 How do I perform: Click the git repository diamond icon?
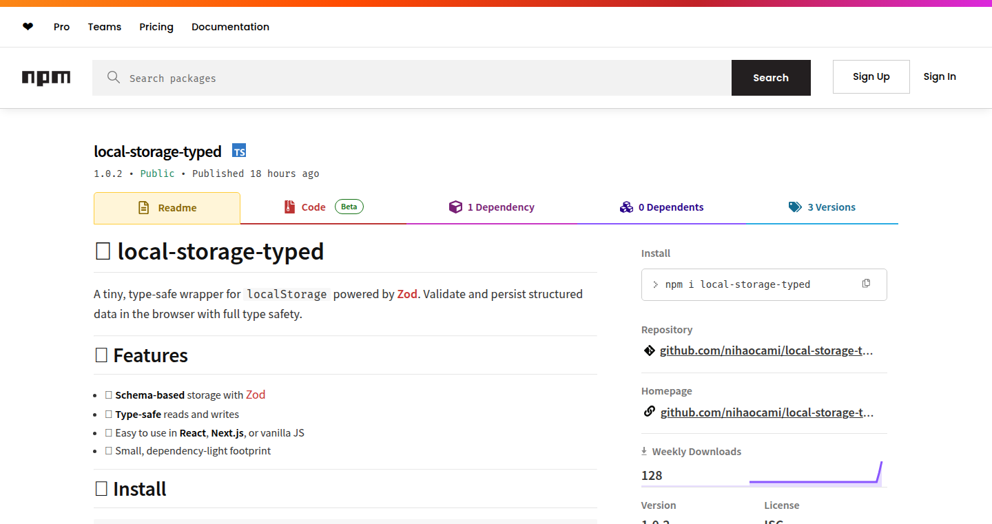pos(649,350)
